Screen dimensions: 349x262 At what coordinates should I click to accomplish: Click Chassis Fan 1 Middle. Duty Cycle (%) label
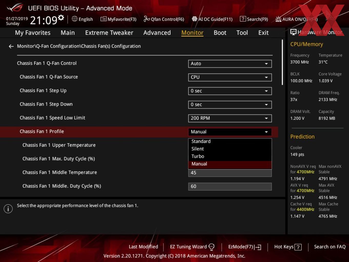pos(62,186)
